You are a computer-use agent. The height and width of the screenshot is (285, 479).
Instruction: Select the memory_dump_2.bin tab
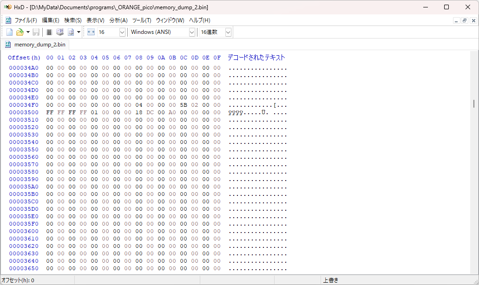click(35, 45)
